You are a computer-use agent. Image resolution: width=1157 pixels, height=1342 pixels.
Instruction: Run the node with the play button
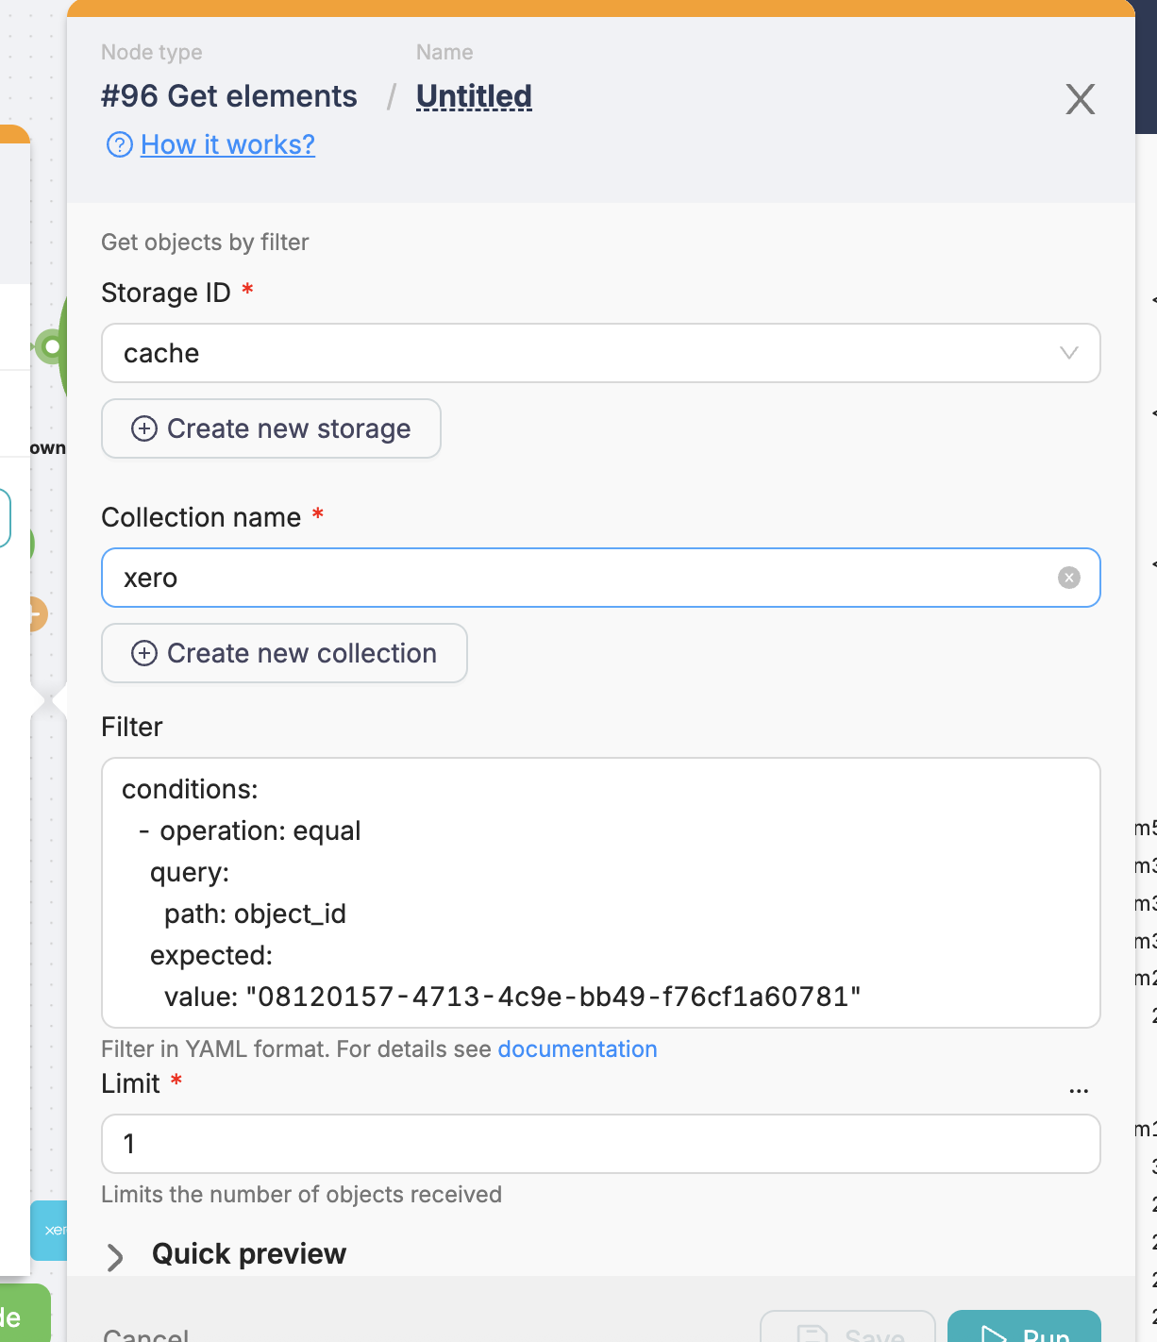(x=1024, y=1329)
